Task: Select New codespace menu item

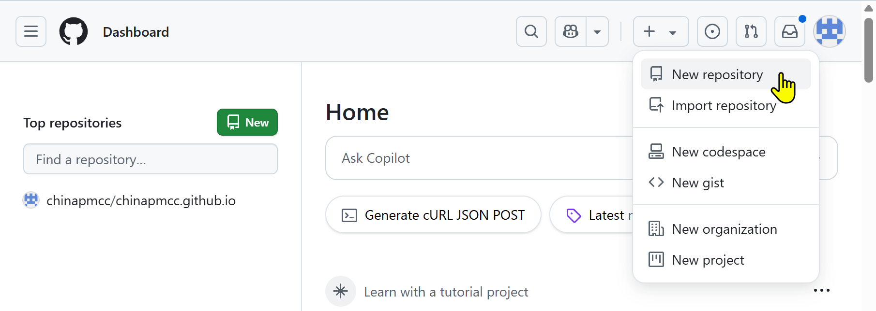Action: point(718,152)
